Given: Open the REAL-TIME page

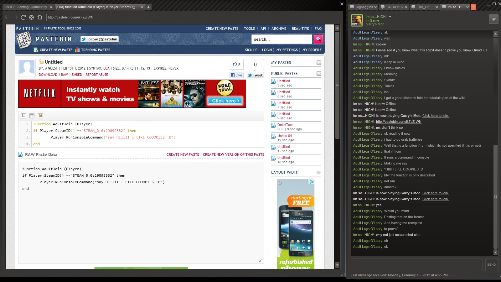Looking at the screenshot, I should [300, 29].
